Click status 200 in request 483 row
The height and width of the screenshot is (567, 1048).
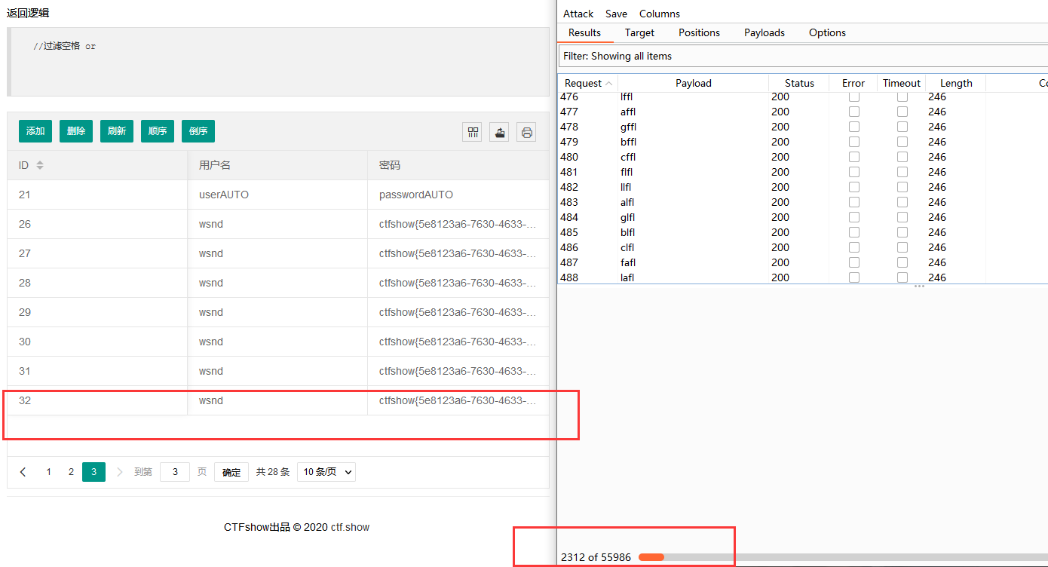point(780,202)
